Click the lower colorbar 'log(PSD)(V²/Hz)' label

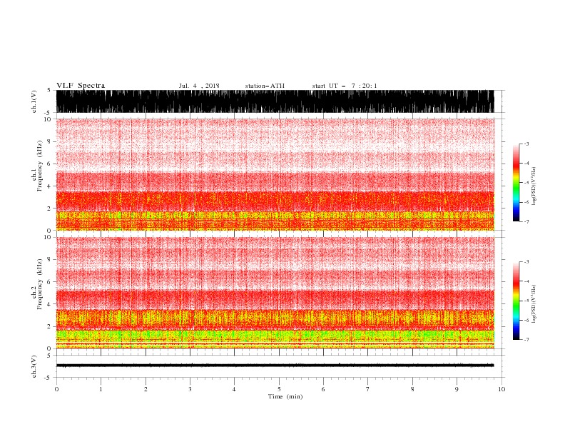tap(534, 303)
